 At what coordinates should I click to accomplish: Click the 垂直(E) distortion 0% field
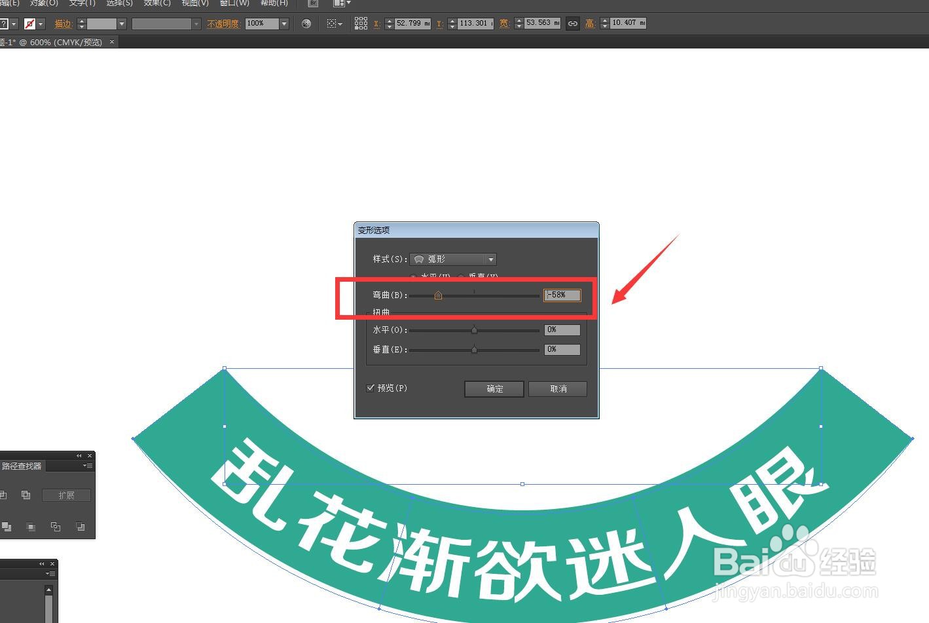tap(562, 350)
